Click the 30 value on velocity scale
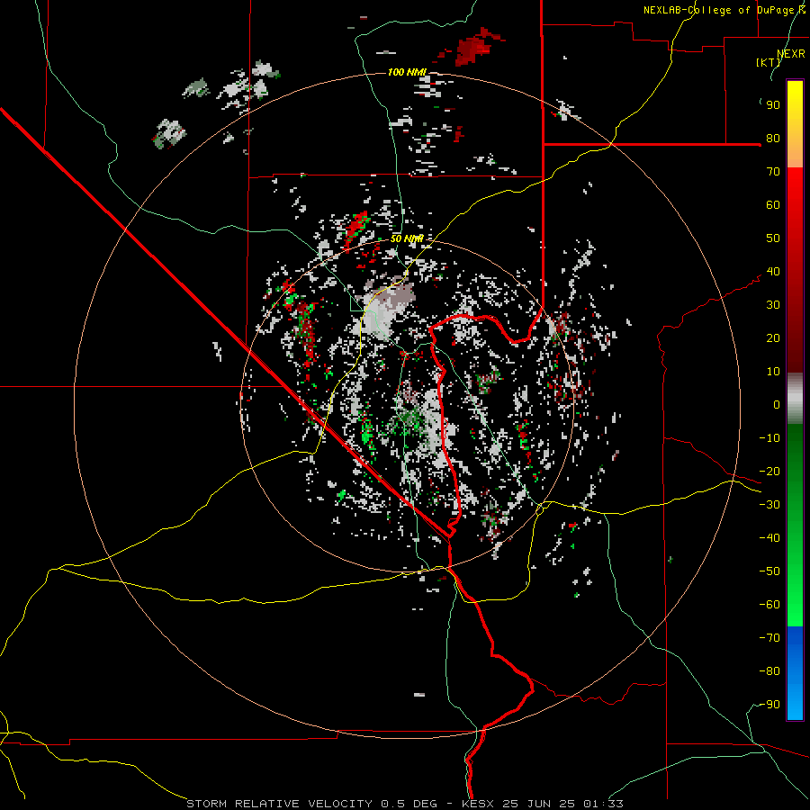This screenshot has width=810, height=810. tap(773, 305)
